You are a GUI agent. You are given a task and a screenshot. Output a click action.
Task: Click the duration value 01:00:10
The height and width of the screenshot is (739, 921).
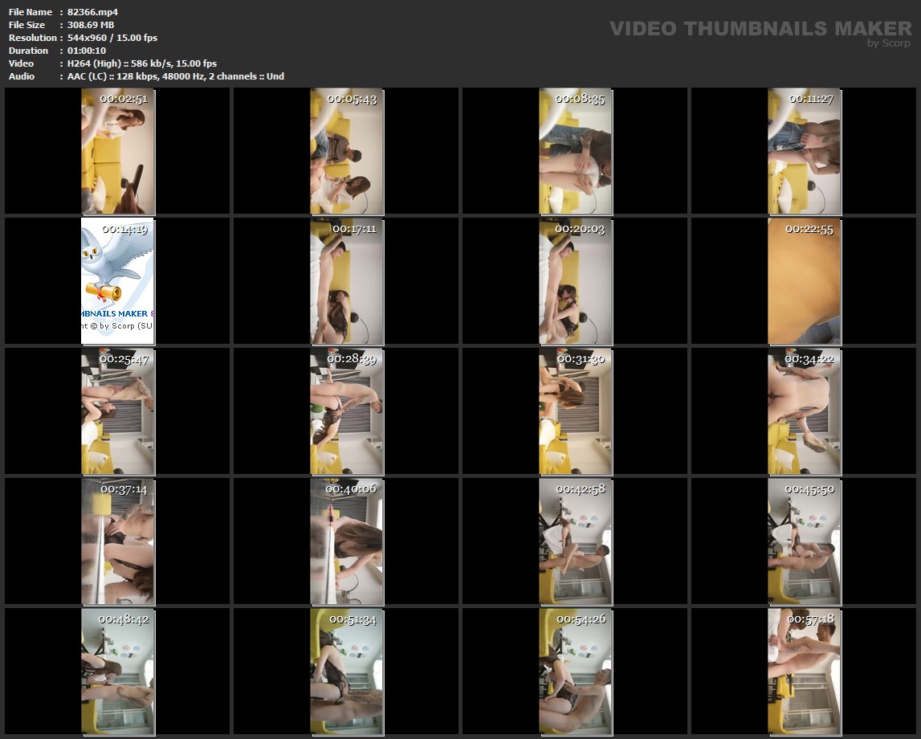point(87,51)
